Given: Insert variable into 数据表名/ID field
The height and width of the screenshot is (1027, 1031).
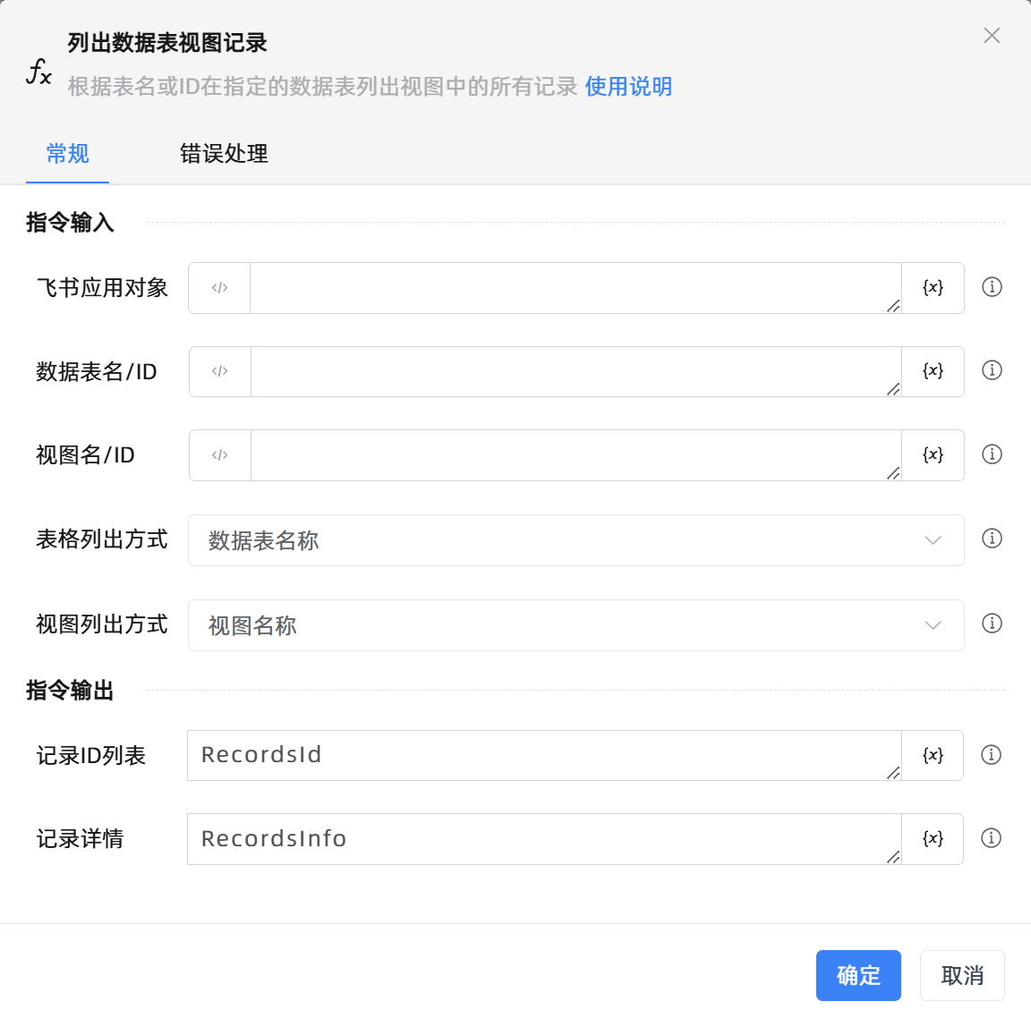Looking at the screenshot, I should click(x=933, y=371).
